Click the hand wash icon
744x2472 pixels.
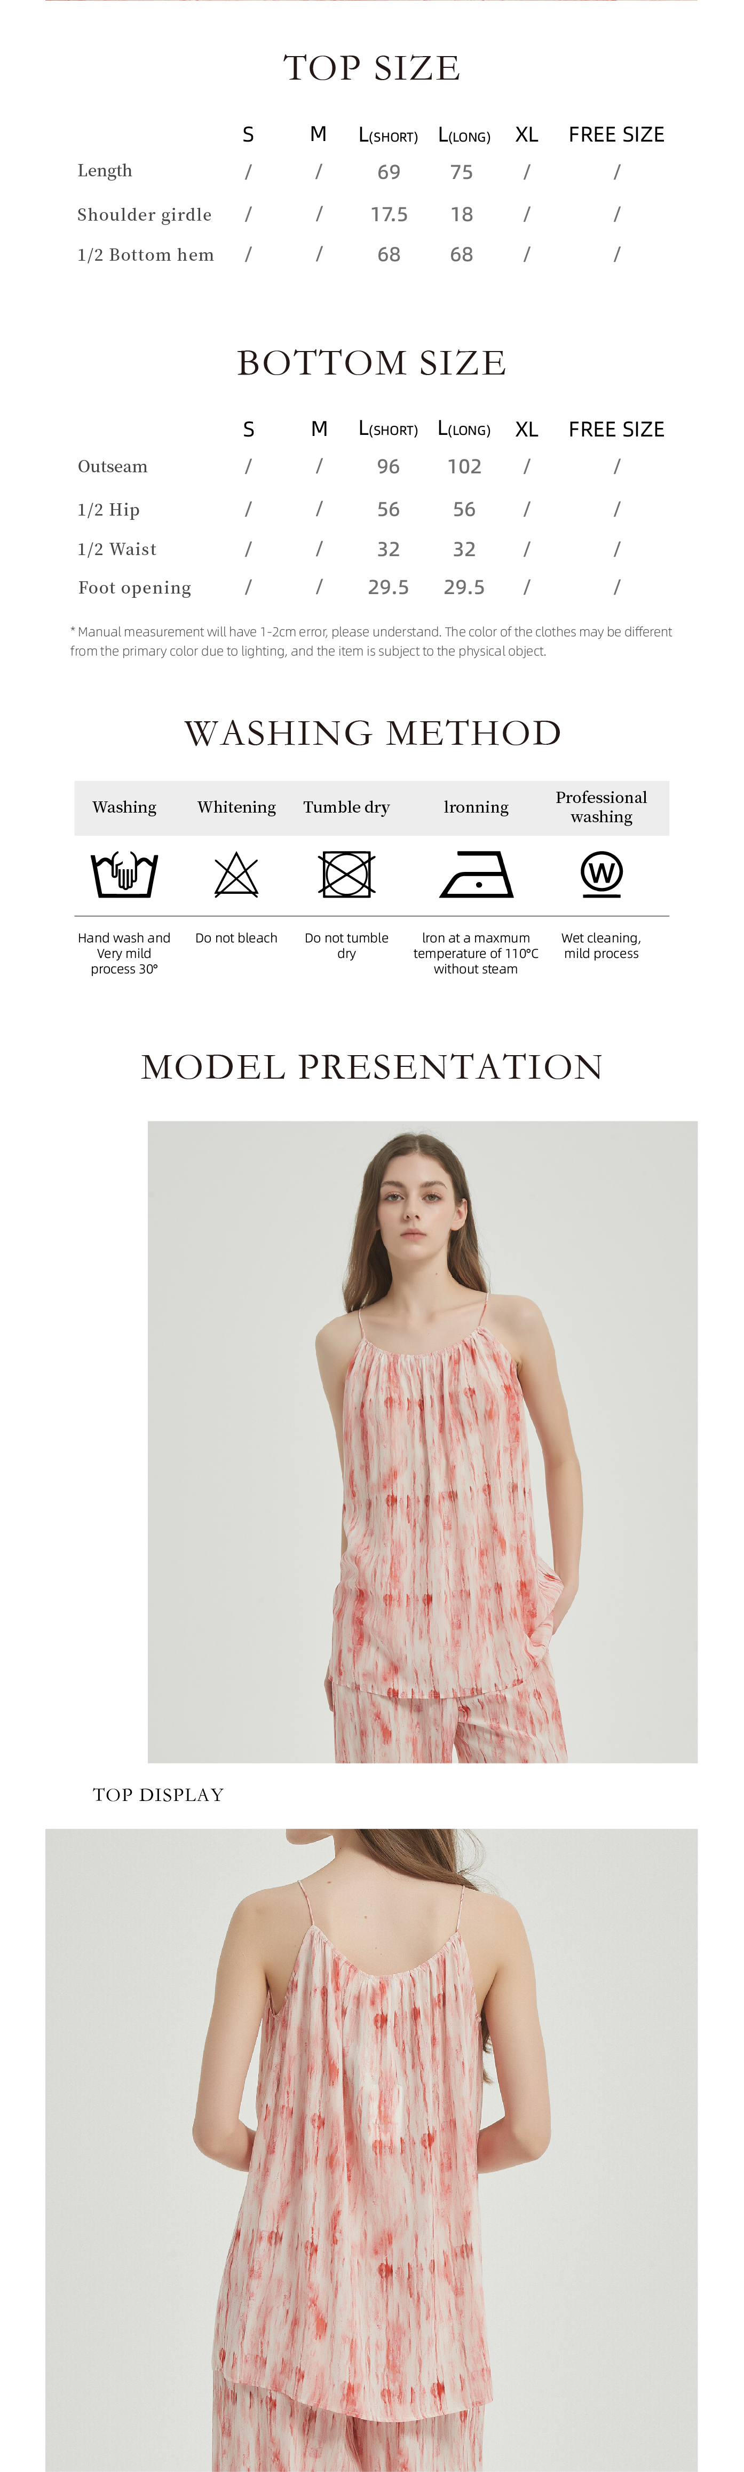pyautogui.click(x=124, y=874)
